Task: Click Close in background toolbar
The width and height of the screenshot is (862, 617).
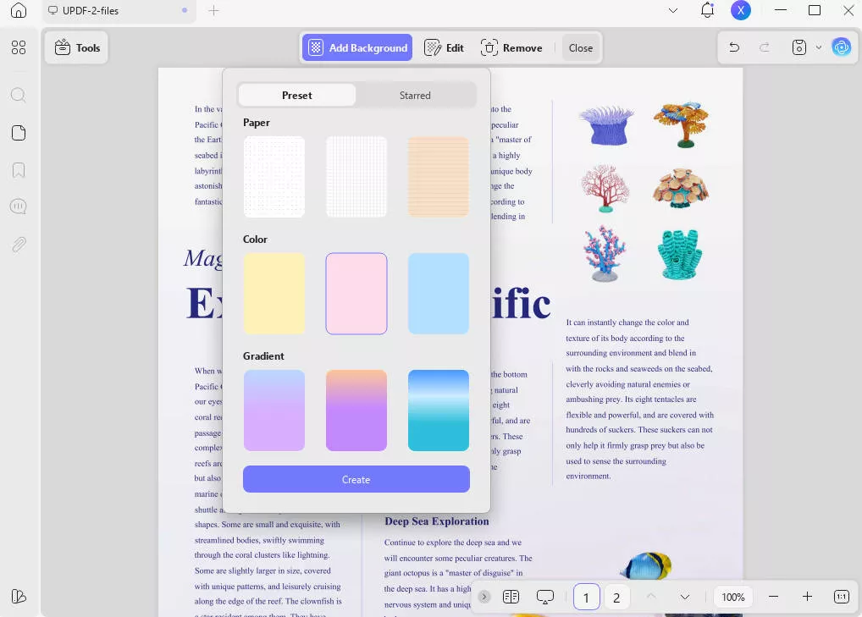Action: pos(581,48)
